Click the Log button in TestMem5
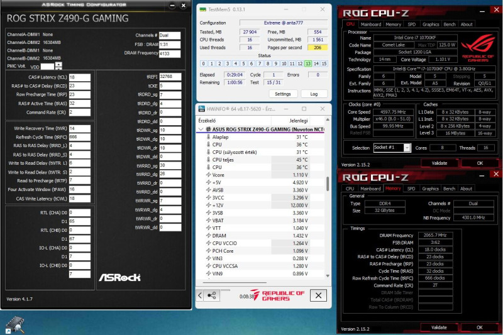This screenshot has height=335, width=503. 314,94
